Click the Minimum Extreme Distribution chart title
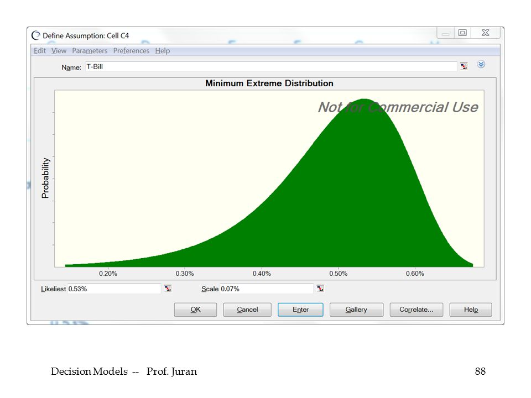531x398 pixels. 269,83
